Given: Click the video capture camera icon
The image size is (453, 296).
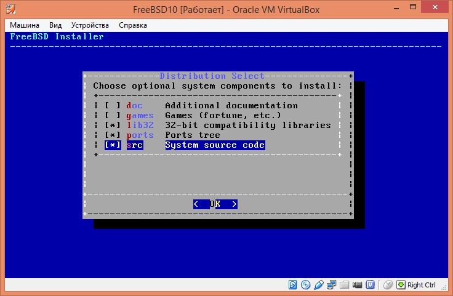Looking at the screenshot, I should pos(358,285).
